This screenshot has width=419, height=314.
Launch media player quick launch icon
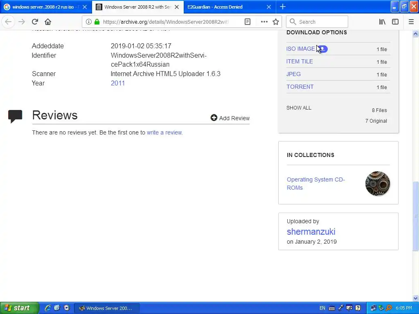tap(67, 308)
